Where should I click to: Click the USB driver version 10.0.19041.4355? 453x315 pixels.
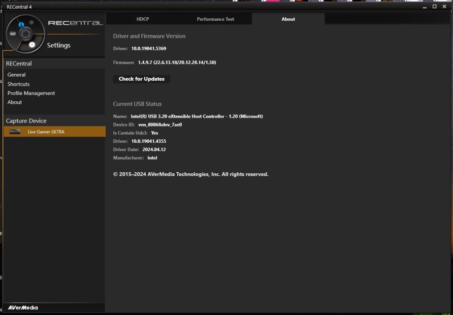149,141
